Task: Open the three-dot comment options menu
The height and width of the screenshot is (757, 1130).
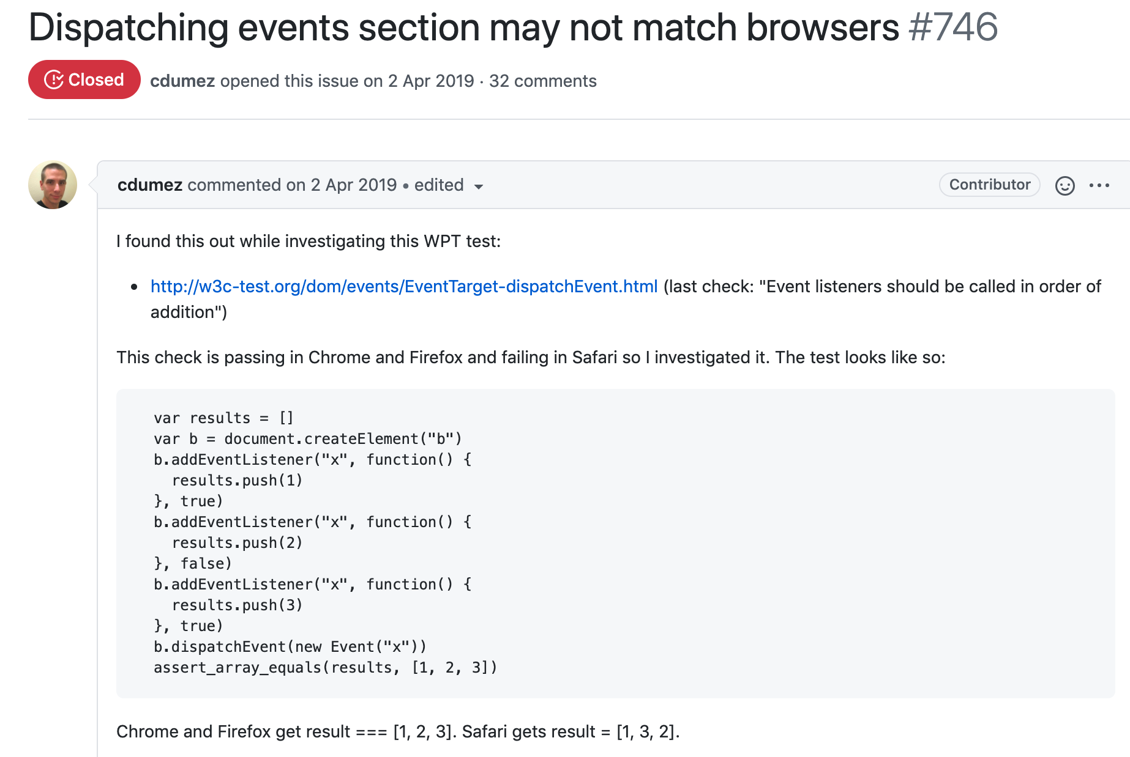Action: coord(1099,185)
